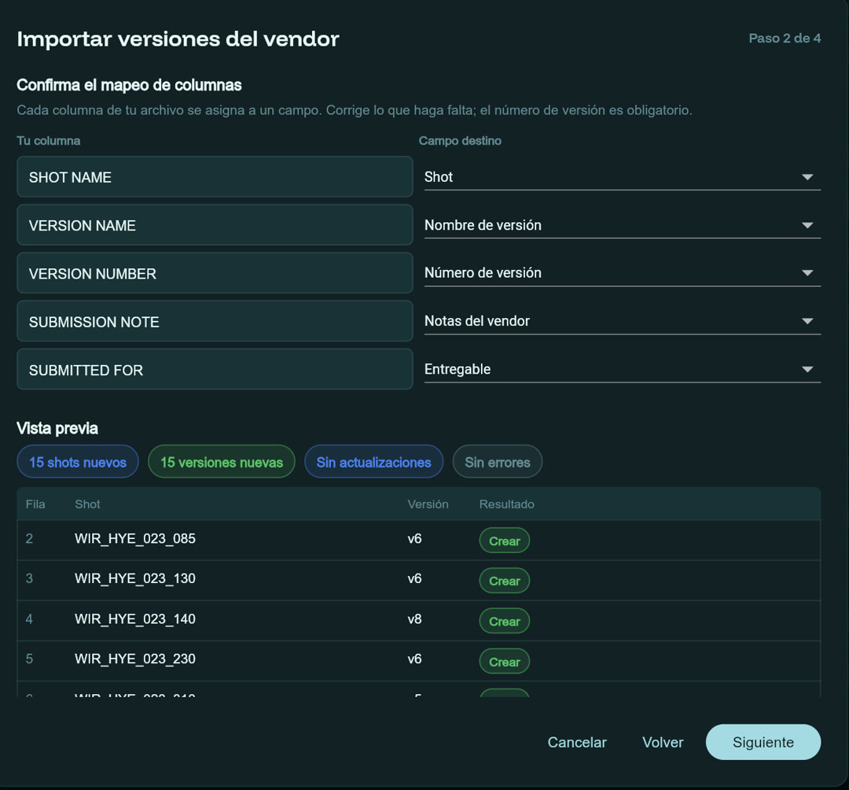The height and width of the screenshot is (790, 849).
Task: Select the 15 shots nuevos chip
Action: pos(78,462)
